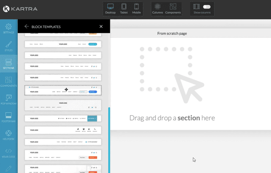Click the Block Templates panel scrollbar
The image size is (271, 173).
tap(109, 140)
